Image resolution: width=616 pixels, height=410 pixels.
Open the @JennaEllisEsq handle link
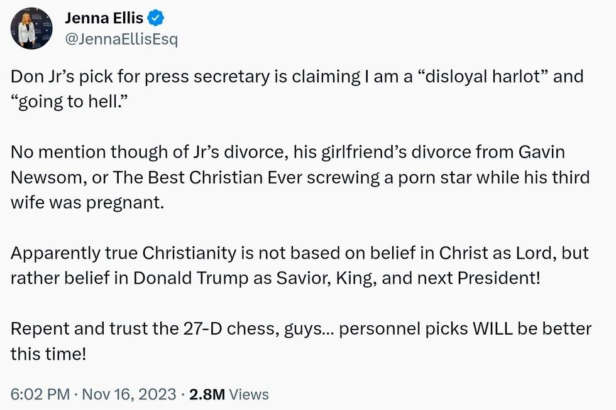tap(121, 40)
